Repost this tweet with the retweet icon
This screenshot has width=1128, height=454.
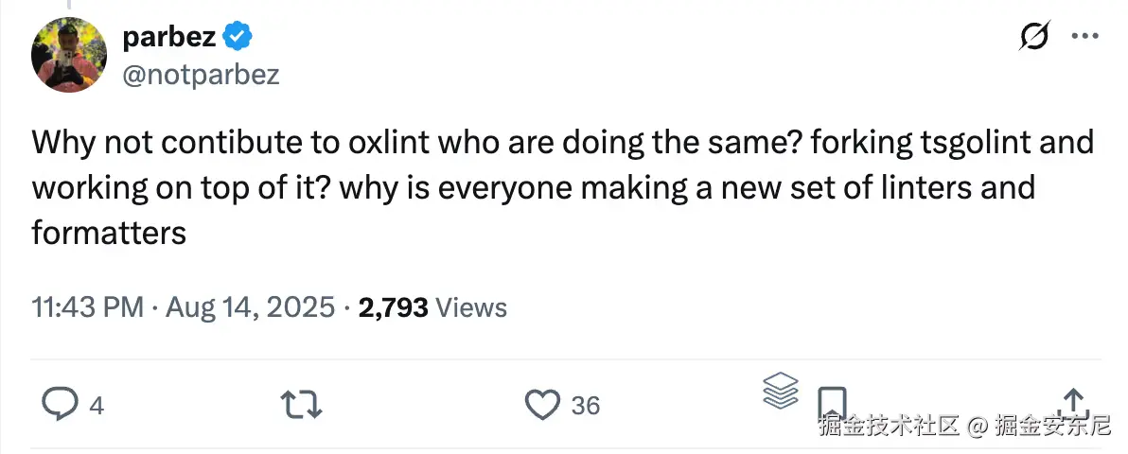click(303, 405)
